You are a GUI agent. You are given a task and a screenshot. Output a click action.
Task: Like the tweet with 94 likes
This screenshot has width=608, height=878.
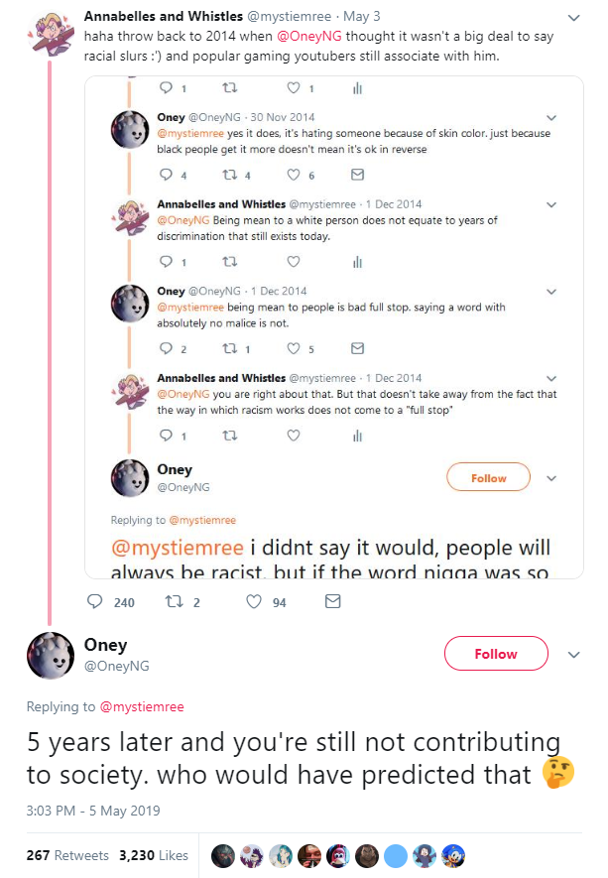[254, 602]
